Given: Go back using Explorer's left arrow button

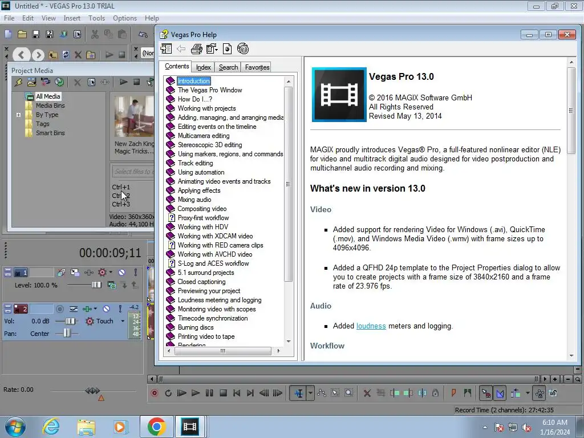Looking at the screenshot, I should (x=21, y=55).
